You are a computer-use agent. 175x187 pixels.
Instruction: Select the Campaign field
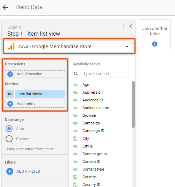[x=91, y=123]
